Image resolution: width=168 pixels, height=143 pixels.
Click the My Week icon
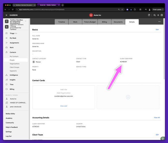[x=7, y=38]
